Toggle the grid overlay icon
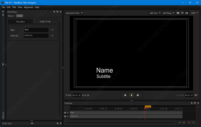 pos(178,13)
